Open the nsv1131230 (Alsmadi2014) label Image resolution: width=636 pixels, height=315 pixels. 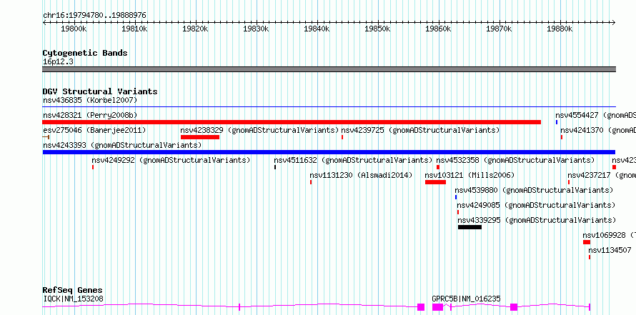click(x=361, y=175)
